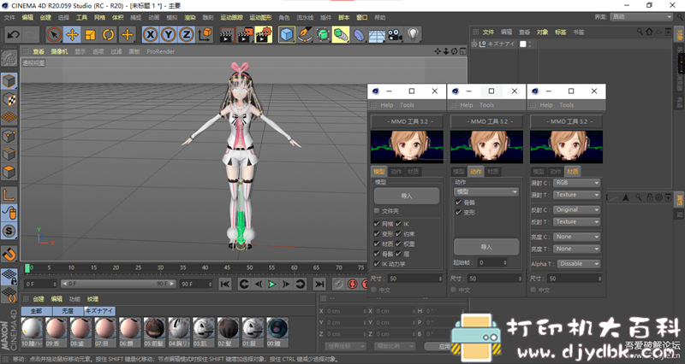Viewport: 685px width, 364px height.
Task: Open the 窗口 menu in main menu bar
Action: (x=361, y=17)
